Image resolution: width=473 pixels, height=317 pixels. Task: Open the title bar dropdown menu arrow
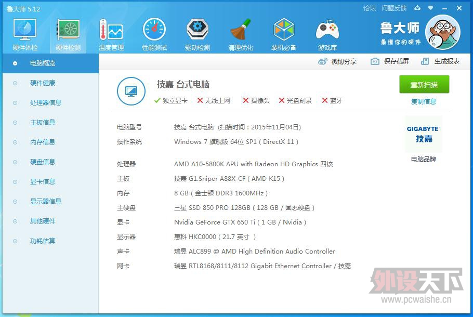(431, 8)
